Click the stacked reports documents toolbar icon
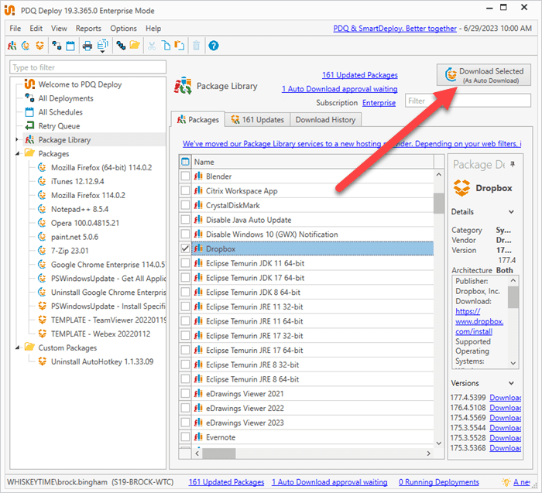 (x=102, y=45)
